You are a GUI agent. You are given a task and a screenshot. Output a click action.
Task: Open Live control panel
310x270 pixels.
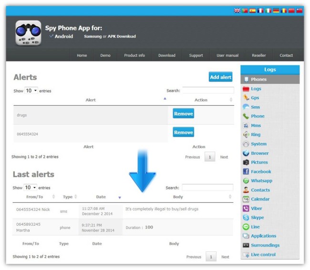tap(259, 255)
